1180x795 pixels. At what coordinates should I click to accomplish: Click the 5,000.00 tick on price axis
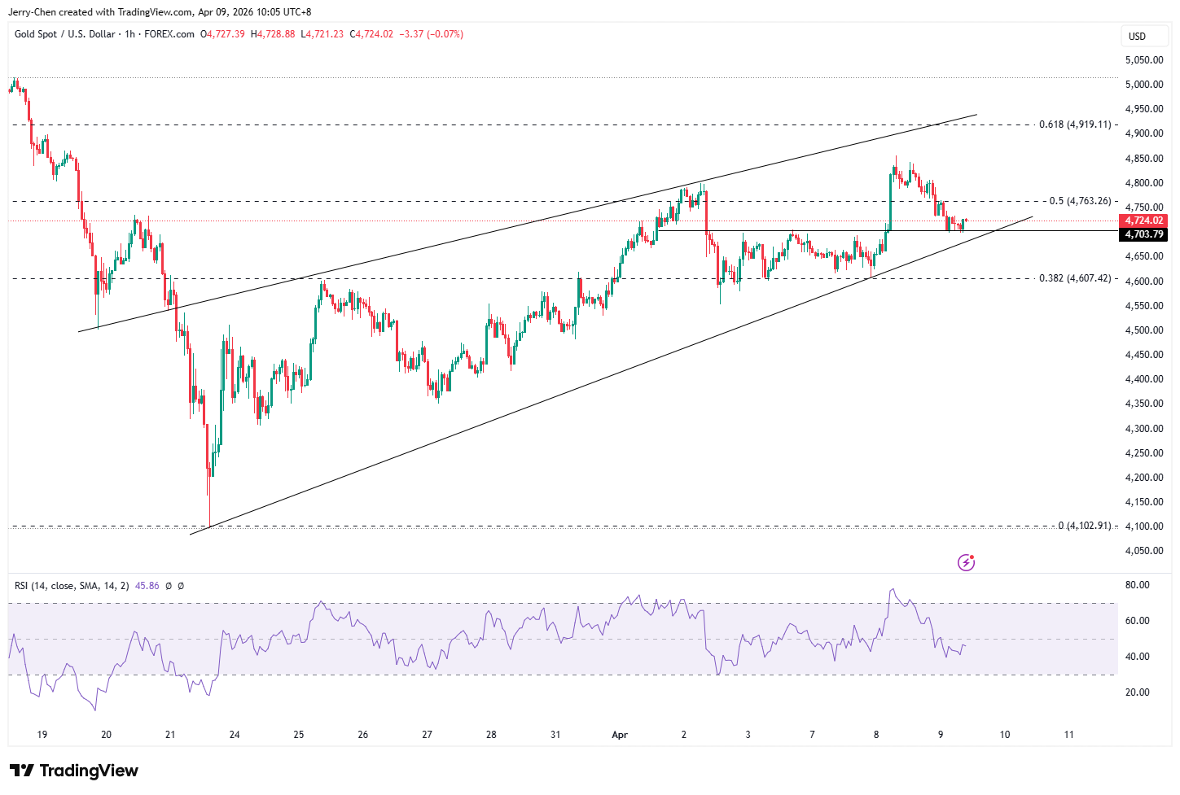1143,85
